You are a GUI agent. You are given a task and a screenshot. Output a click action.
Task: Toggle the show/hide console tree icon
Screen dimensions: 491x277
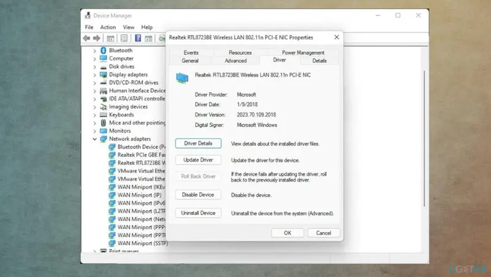pos(110,38)
